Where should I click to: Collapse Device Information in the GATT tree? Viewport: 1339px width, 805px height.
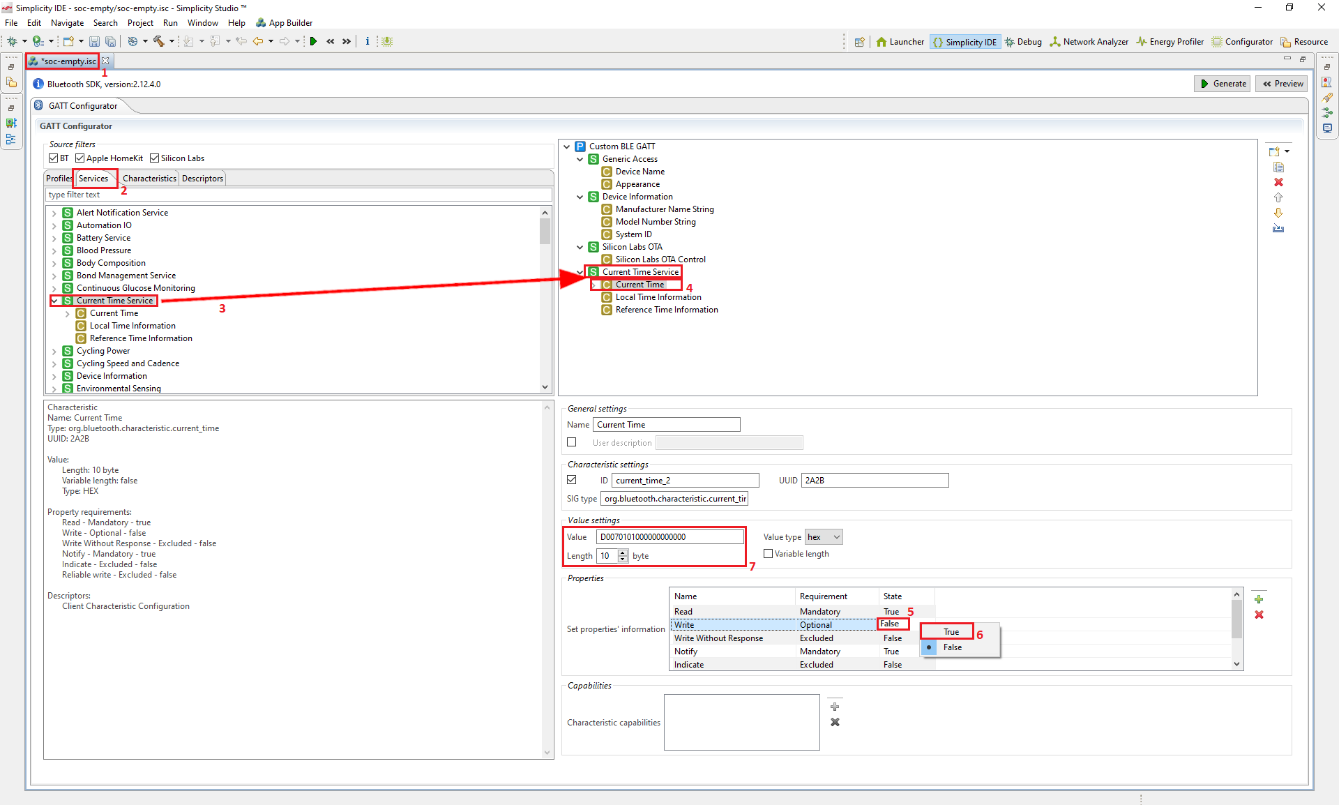tap(580, 197)
